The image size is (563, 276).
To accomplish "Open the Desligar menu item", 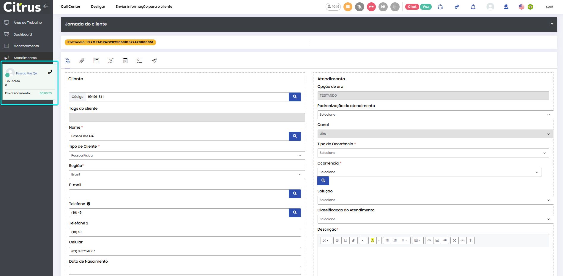I will pos(98,7).
